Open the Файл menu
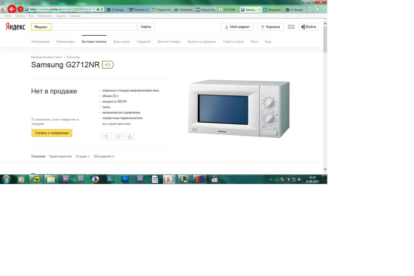The image size is (414, 276). pyautogui.click(x=8, y=16)
